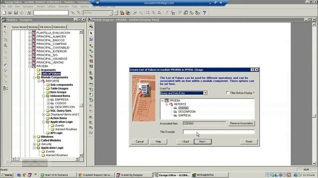Click the question mark icon in dialog title bar
The image size is (318, 178).
[252, 70]
